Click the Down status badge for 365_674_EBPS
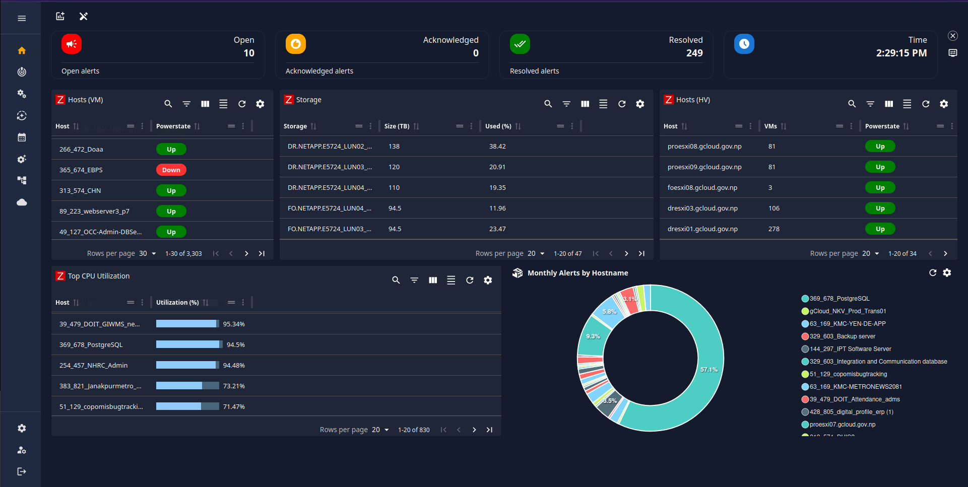The height and width of the screenshot is (487, 968). pyautogui.click(x=171, y=170)
